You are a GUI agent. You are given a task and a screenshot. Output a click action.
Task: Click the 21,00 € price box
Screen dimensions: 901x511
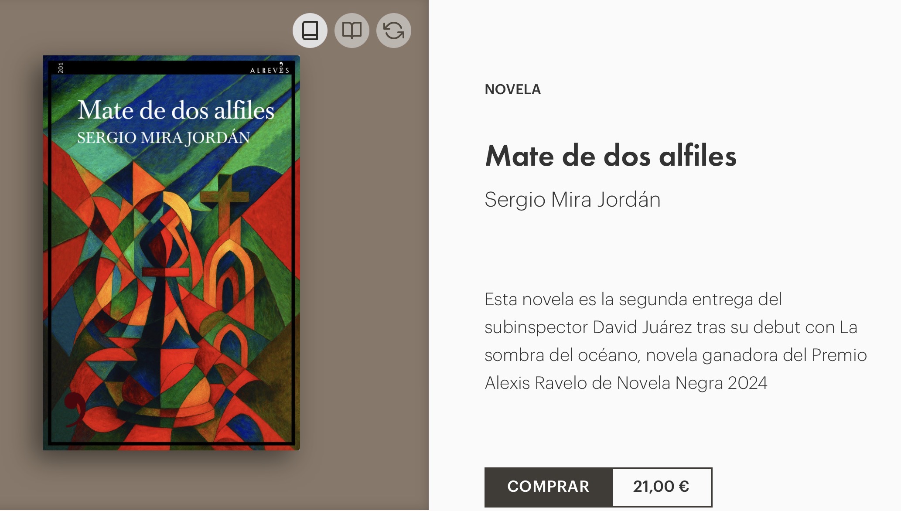coord(662,487)
